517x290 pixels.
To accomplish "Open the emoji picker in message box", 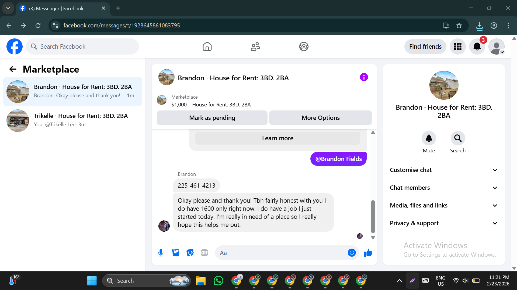I will (x=352, y=253).
